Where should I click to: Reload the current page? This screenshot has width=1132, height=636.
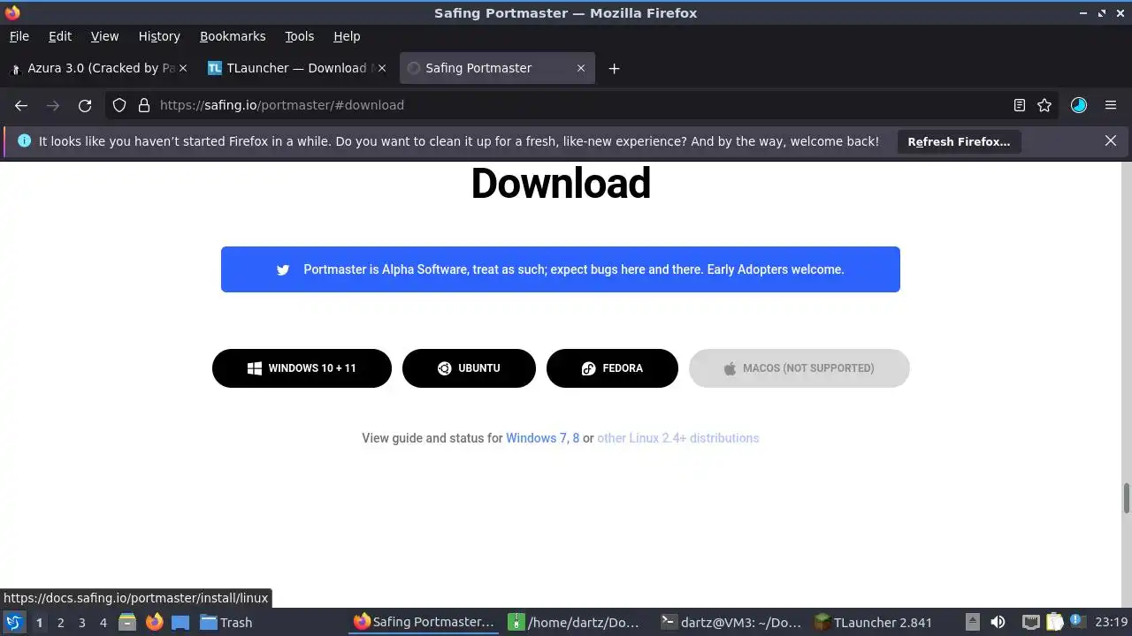click(x=85, y=105)
